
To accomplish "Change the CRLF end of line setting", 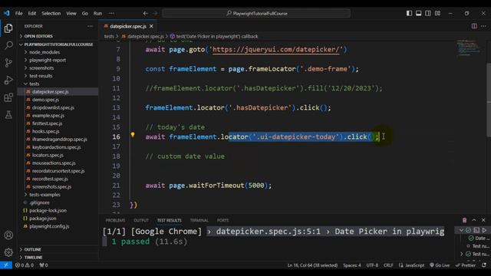I will click(x=388, y=265).
